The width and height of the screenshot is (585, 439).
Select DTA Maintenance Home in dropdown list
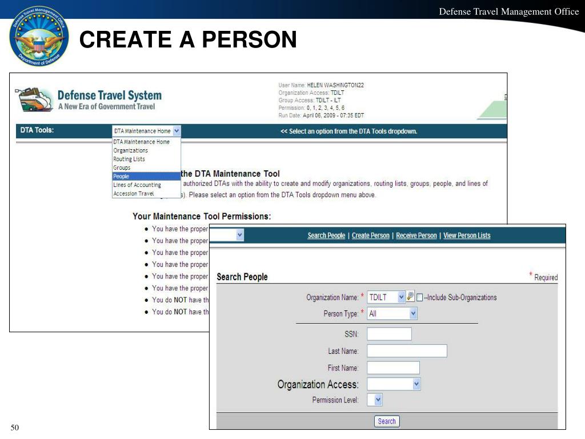click(142, 142)
